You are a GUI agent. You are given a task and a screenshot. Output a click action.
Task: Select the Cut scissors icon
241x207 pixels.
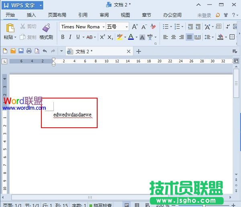[22, 26]
